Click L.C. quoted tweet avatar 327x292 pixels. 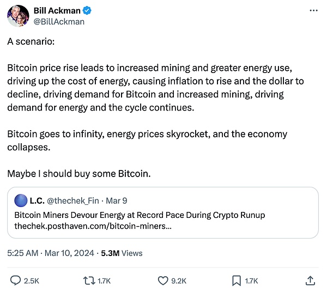[x=21, y=200]
